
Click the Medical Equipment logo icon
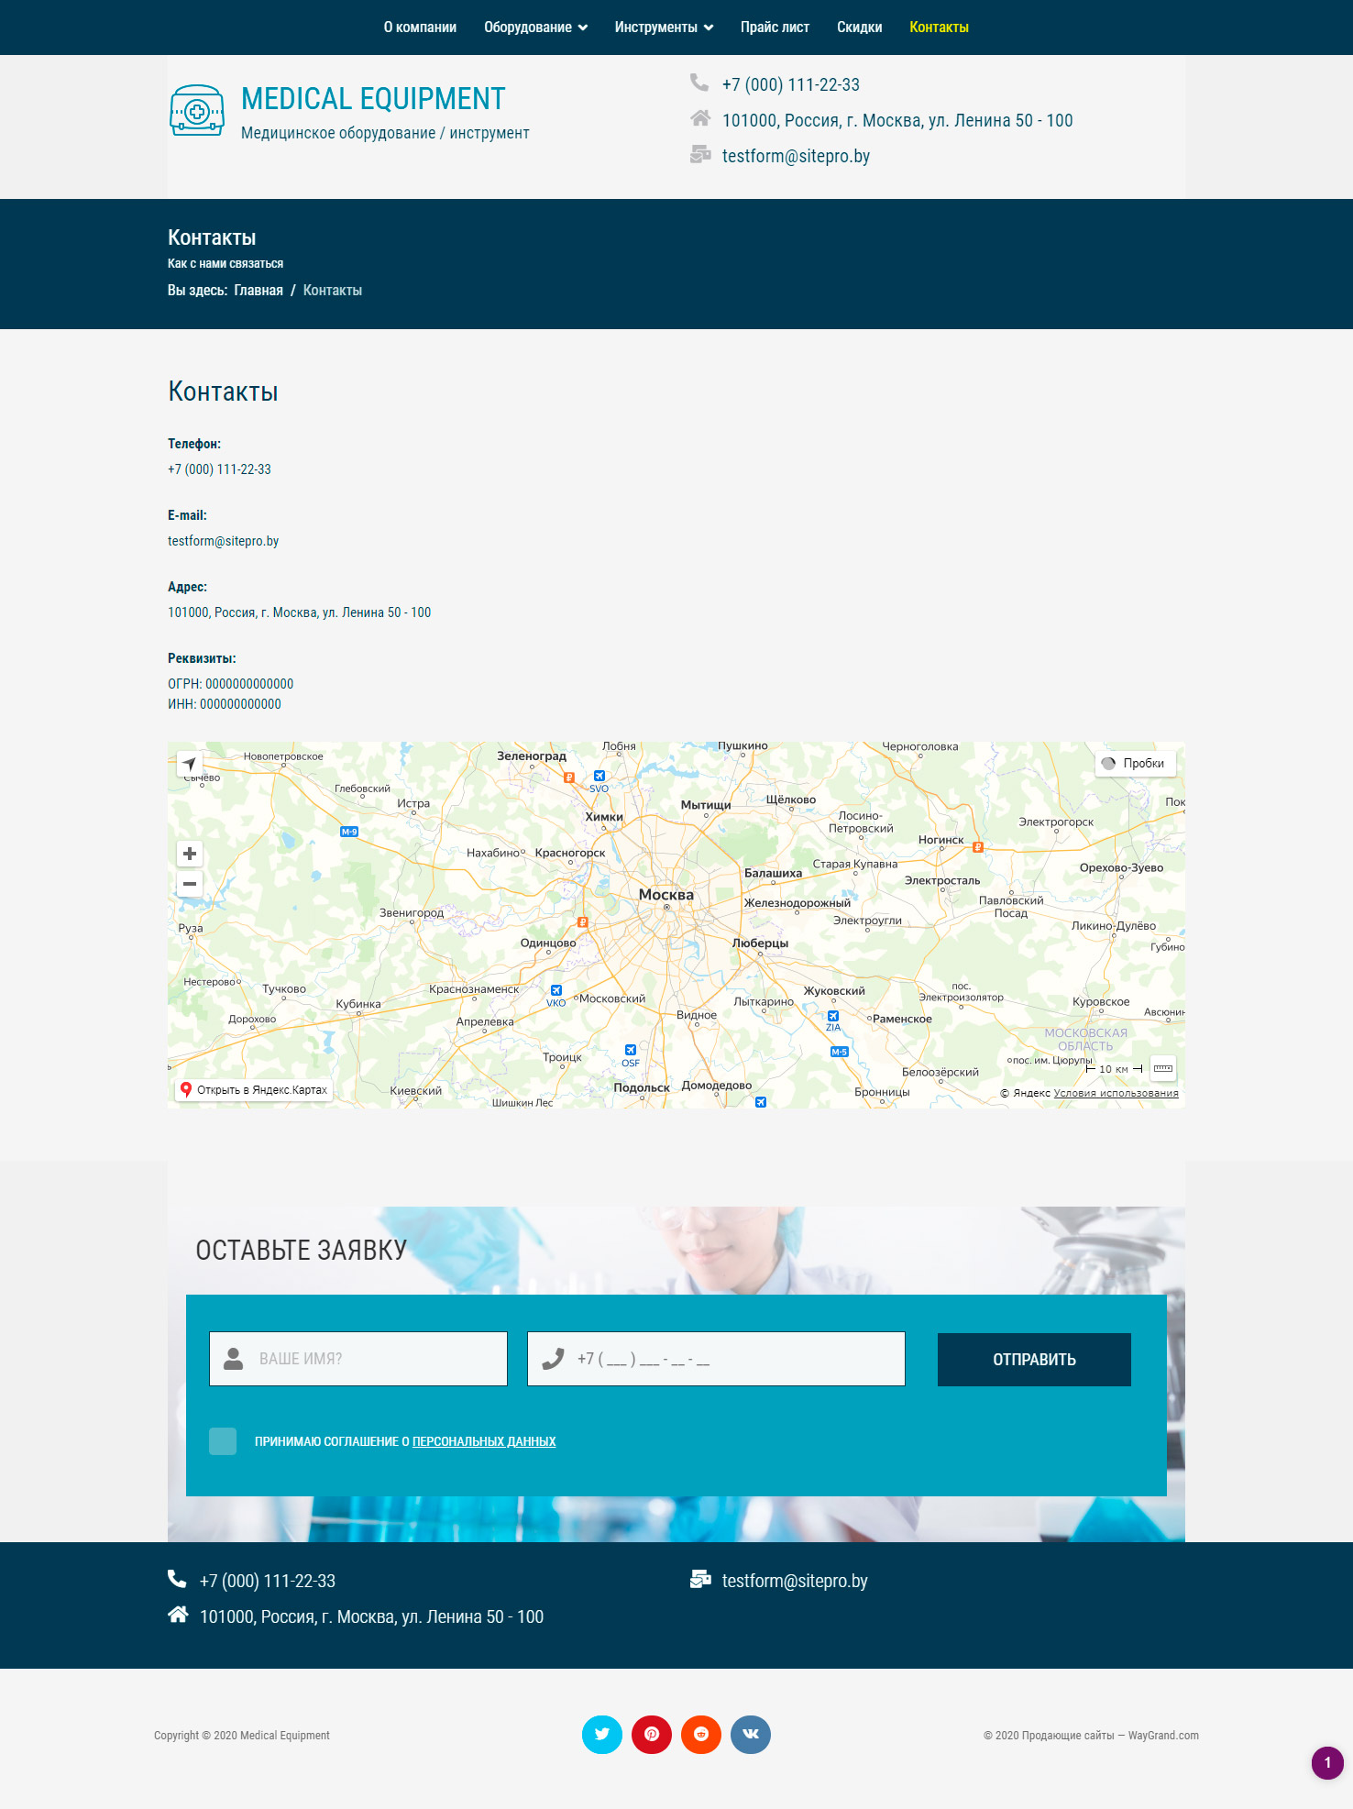point(197,111)
